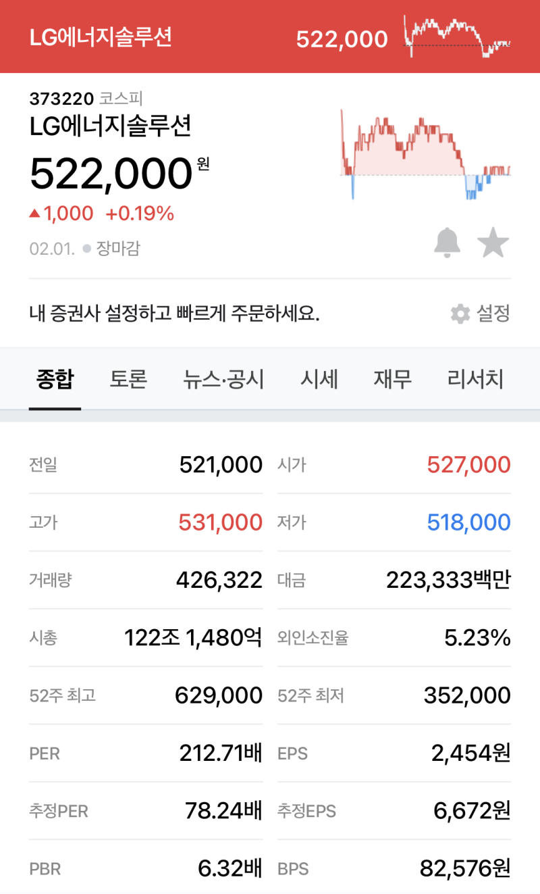
Task: Tap the price alert bell icon
Action: [447, 243]
